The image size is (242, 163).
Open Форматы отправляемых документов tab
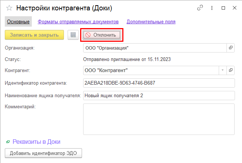pos(78,21)
